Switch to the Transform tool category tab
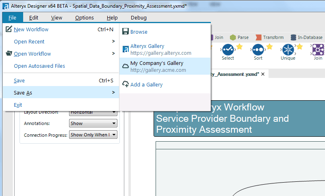 269,37
